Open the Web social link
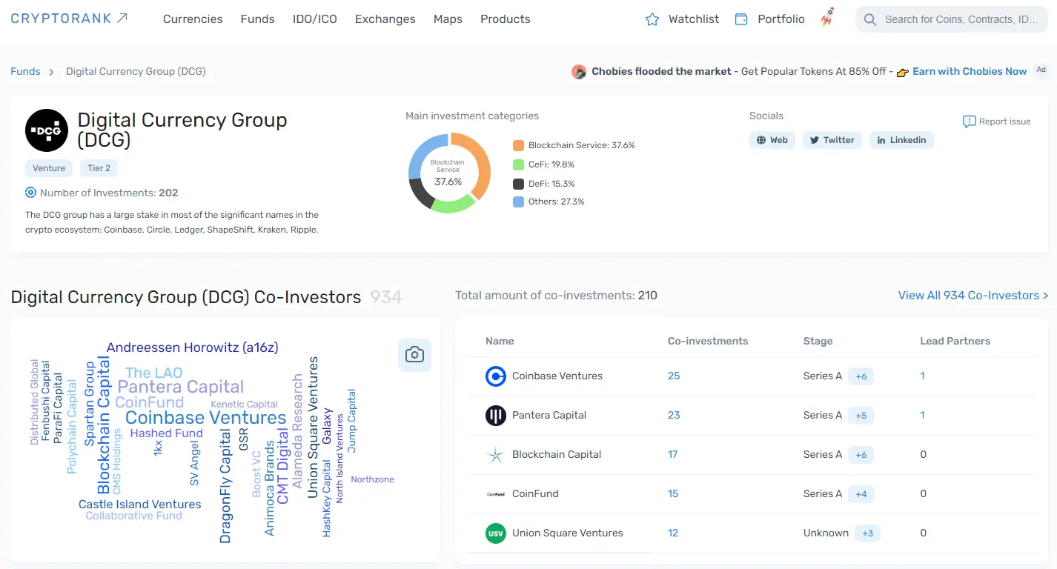The image size is (1057, 569). point(772,140)
